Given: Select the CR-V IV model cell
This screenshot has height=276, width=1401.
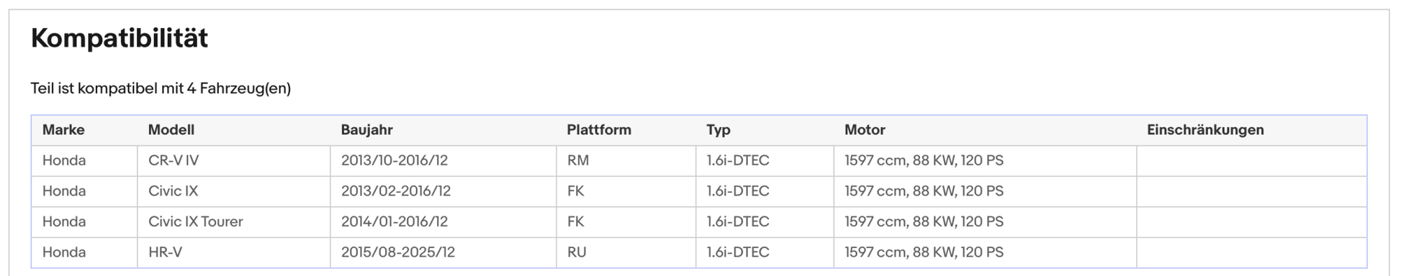Looking at the screenshot, I should 234,161.
